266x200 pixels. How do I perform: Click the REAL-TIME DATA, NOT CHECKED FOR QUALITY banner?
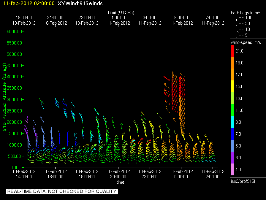62,191
